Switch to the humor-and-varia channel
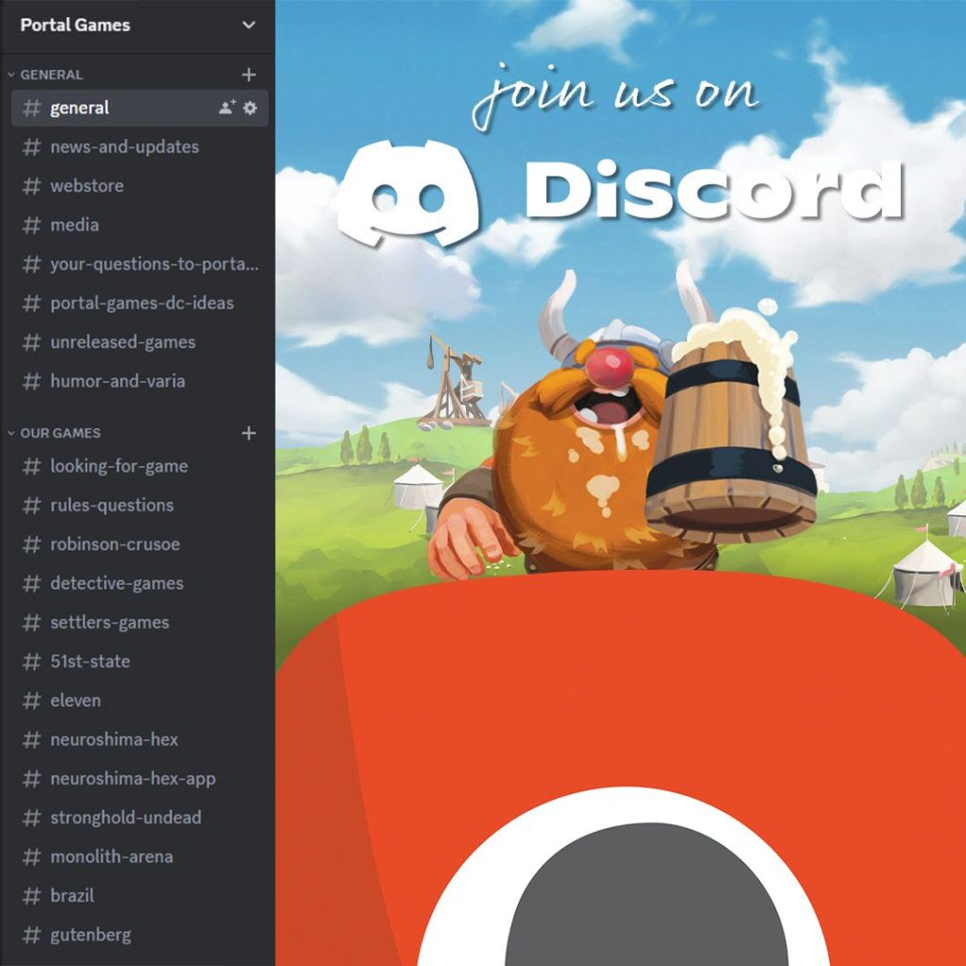The height and width of the screenshot is (966, 966). point(117,381)
